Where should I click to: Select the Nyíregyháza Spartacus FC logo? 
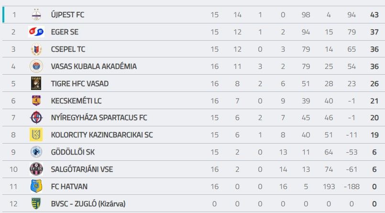36,118
